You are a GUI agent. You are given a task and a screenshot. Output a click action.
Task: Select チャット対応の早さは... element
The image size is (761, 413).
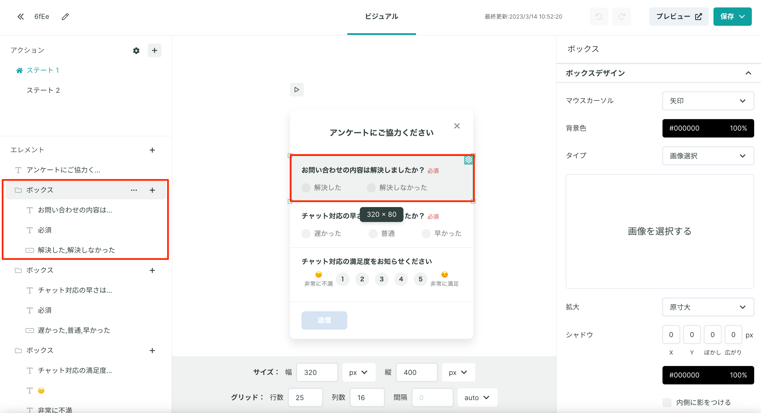(x=75, y=290)
